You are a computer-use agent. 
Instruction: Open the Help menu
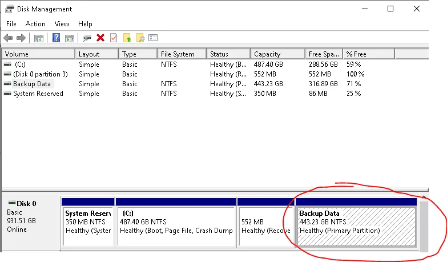click(85, 24)
